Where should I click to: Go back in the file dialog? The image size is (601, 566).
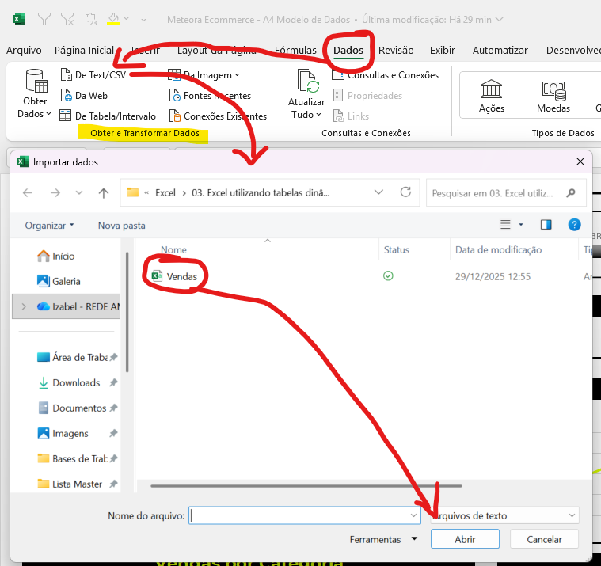point(27,192)
